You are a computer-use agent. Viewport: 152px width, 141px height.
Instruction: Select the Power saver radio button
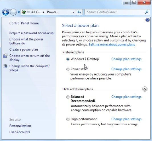[68, 69]
